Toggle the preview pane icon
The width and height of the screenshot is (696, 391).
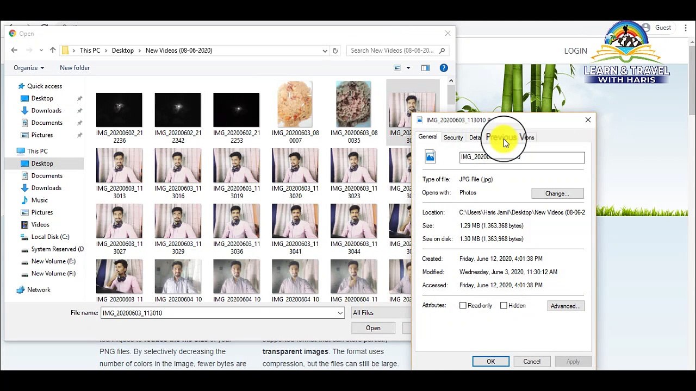click(425, 68)
